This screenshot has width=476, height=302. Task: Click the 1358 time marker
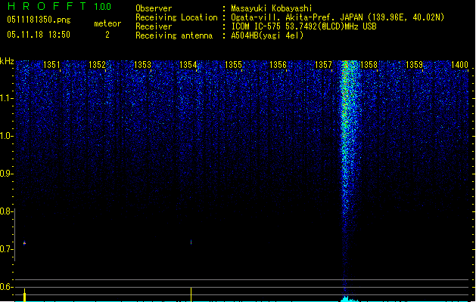coord(369,65)
